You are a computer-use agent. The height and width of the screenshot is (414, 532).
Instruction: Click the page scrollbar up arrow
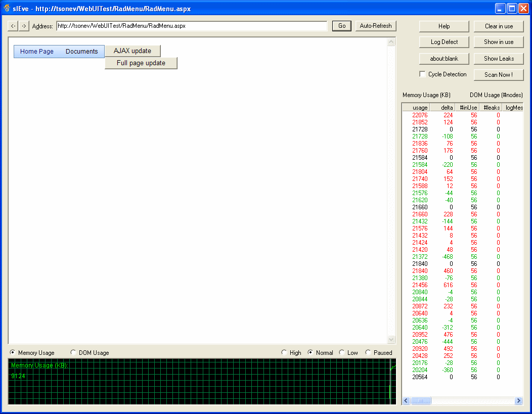coord(391,42)
